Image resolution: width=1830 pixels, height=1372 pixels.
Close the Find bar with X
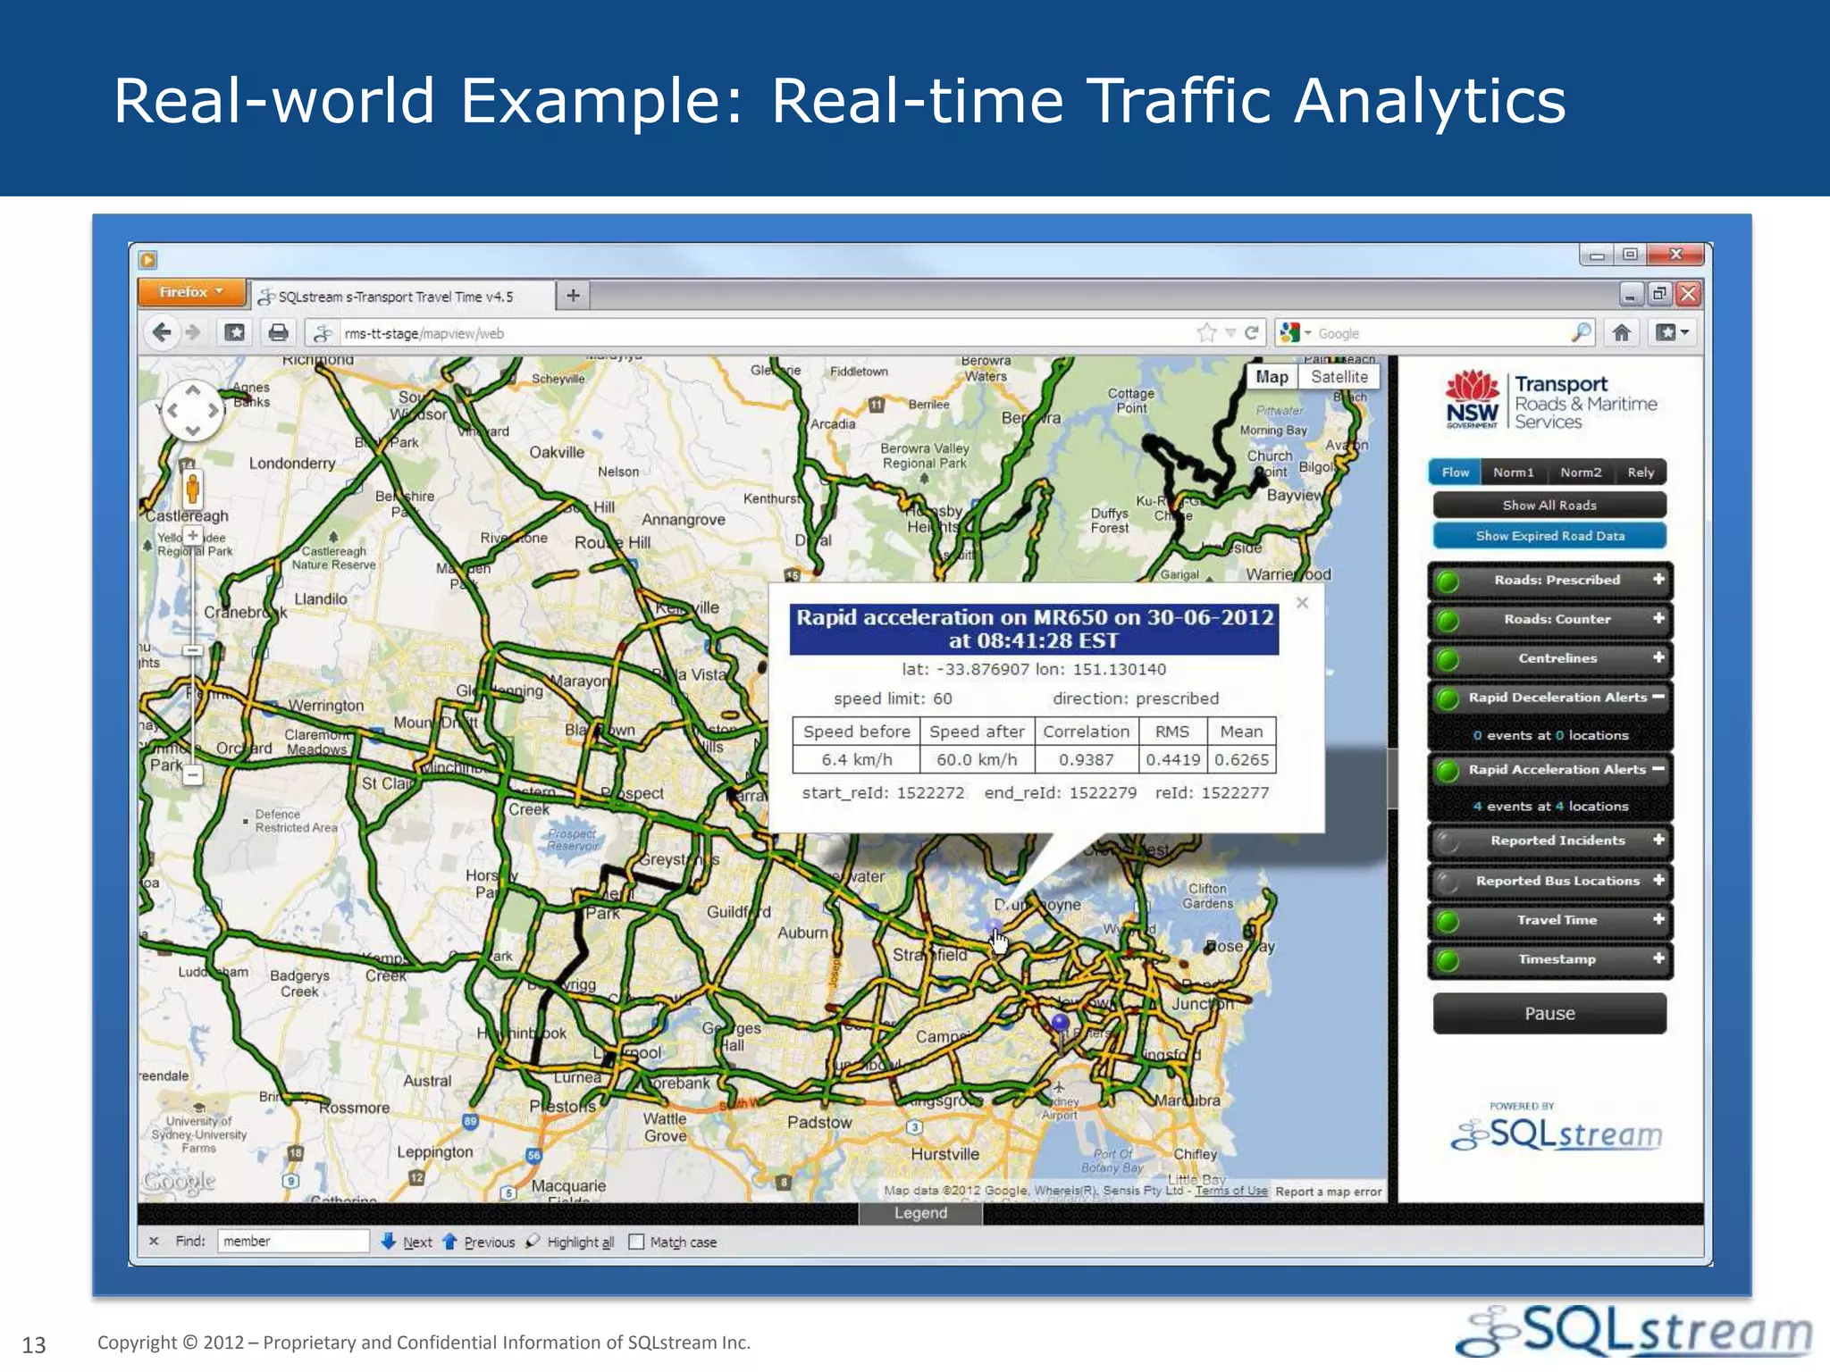pyautogui.click(x=154, y=1241)
